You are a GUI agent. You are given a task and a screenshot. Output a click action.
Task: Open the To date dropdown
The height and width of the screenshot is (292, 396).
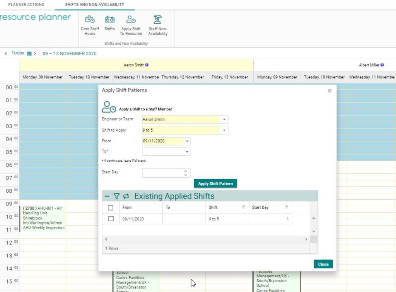coord(187,152)
